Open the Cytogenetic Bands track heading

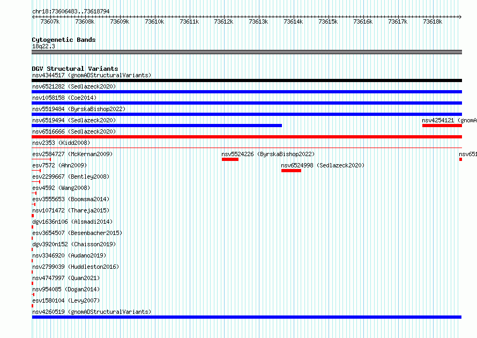click(x=64, y=40)
